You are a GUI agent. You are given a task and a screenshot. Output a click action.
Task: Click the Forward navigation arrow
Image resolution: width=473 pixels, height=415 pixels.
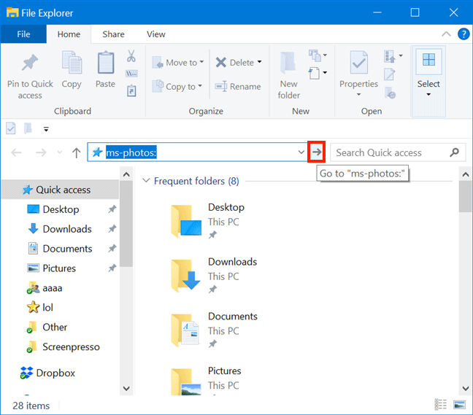coord(41,153)
